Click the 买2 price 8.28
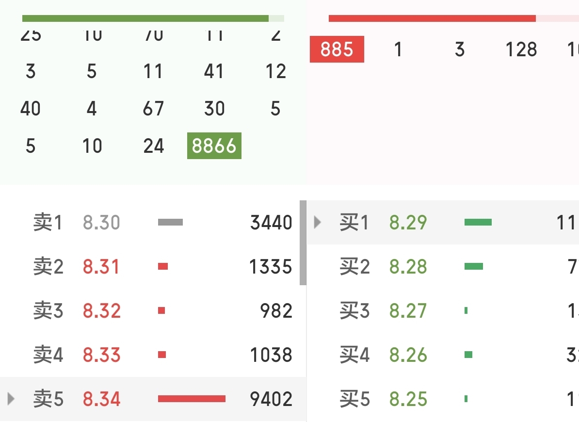579x422 pixels. tap(408, 267)
